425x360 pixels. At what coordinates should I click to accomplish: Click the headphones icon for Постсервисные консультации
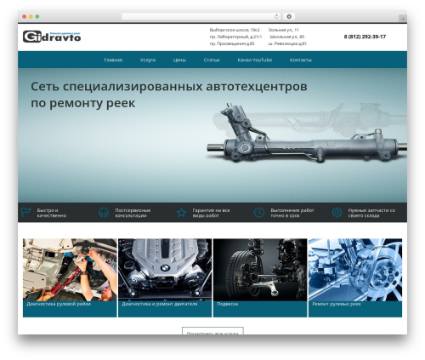(x=104, y=213)
